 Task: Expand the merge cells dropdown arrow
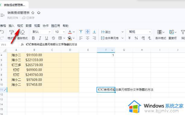[x=123, y=38]
